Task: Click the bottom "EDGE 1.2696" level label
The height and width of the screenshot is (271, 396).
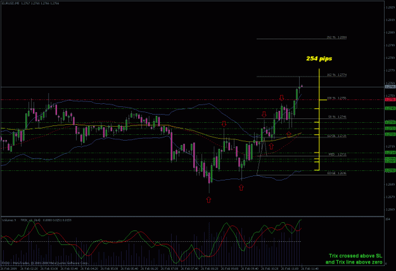Action: [x=336, y=173]
